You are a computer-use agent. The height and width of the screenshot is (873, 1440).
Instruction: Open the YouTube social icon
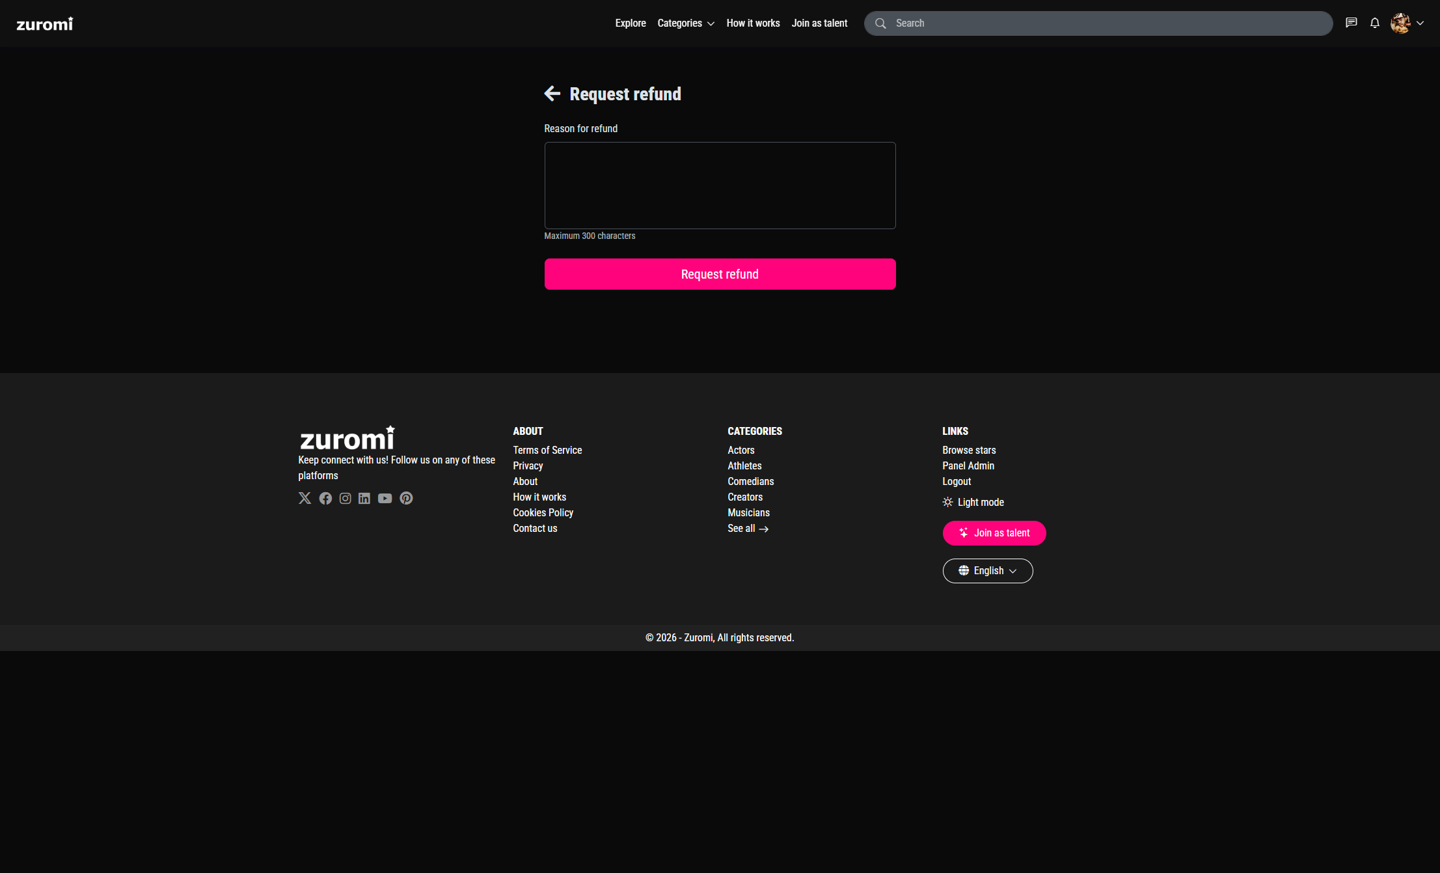(385, 498)
